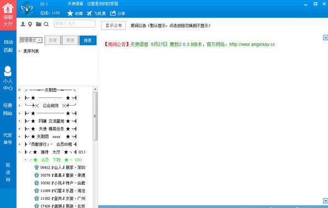The image size is (328, 208).
Task: Click the green 会员 下跪 channel name
Action: (x=51, y=160)
